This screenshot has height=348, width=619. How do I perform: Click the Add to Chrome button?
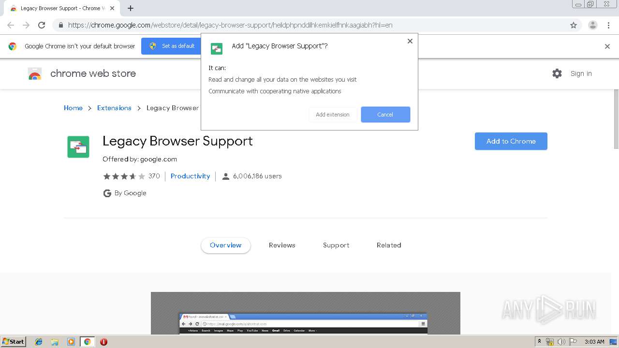tap(511, 141)
